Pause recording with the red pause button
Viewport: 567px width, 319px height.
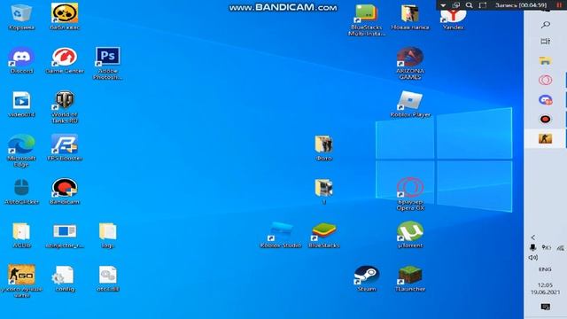click(x=559, y=5)
